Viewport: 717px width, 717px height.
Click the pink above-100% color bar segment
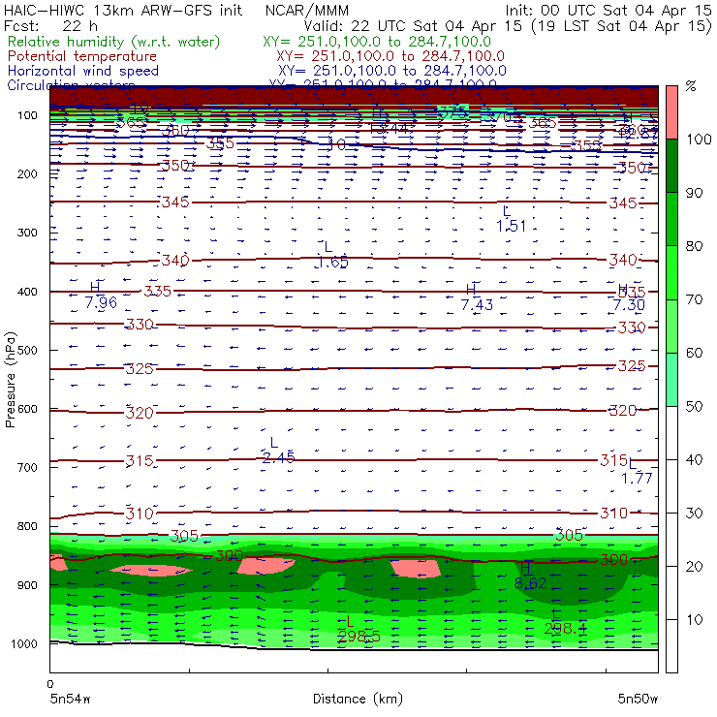click(x=671, y=112)
